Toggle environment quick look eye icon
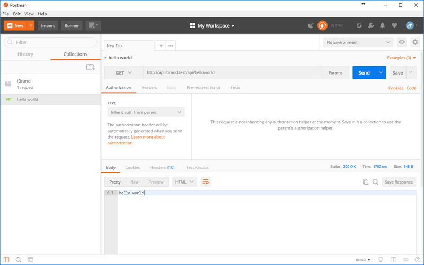This screenshot has height=265, width=424. pyautogui.click(x=402, y=42)
